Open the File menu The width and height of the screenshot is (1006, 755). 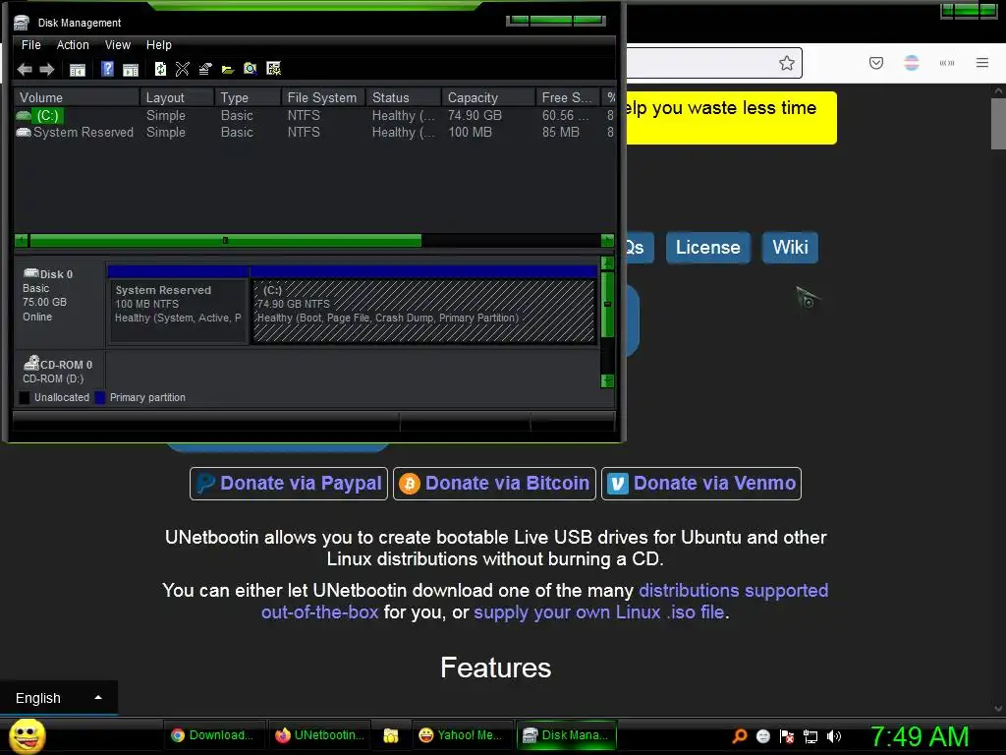point(30,45)
